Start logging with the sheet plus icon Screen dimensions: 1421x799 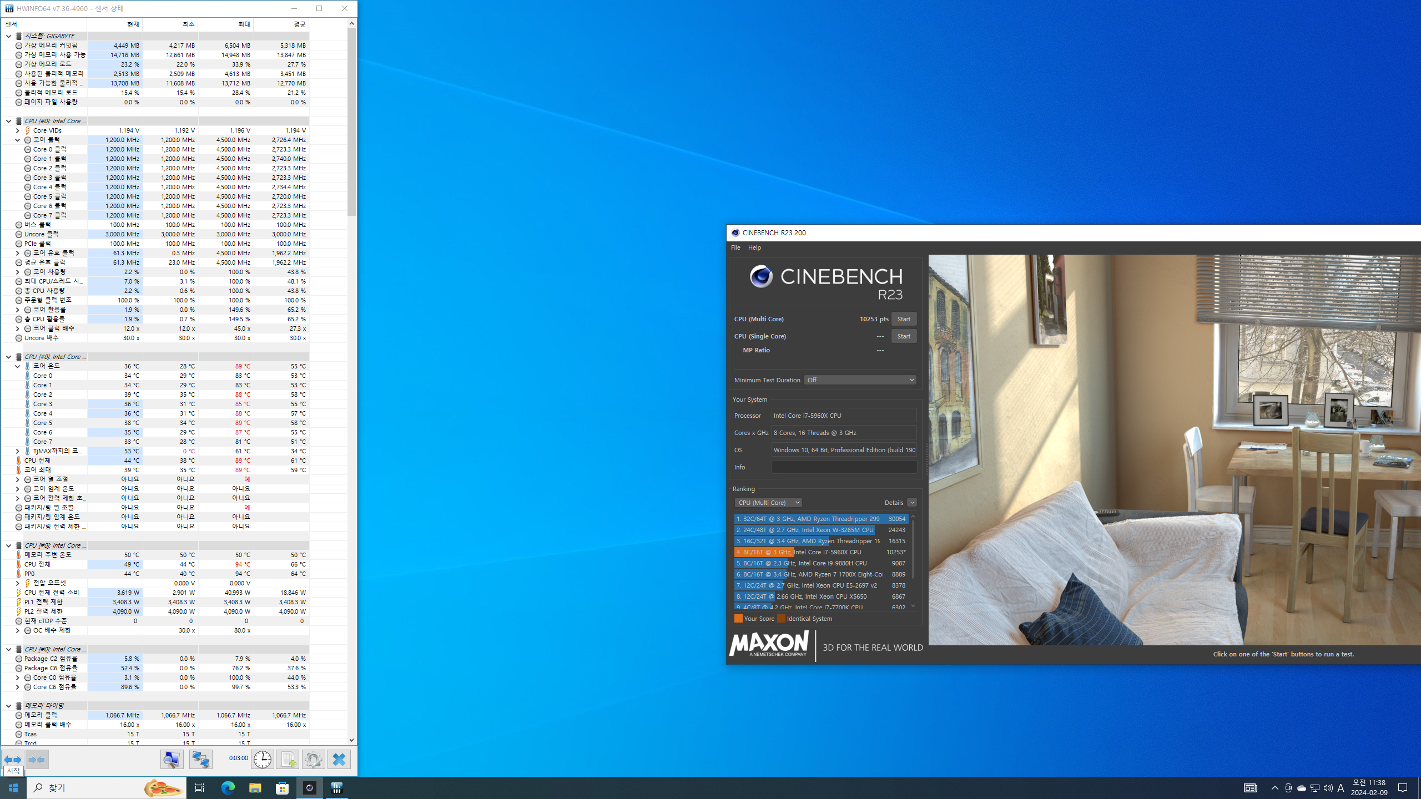coord(288,759)
